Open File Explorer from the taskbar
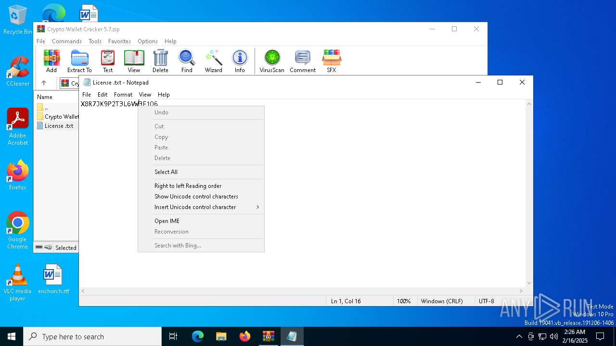Viewport: 616px width, 346px height. pos(221,336)
